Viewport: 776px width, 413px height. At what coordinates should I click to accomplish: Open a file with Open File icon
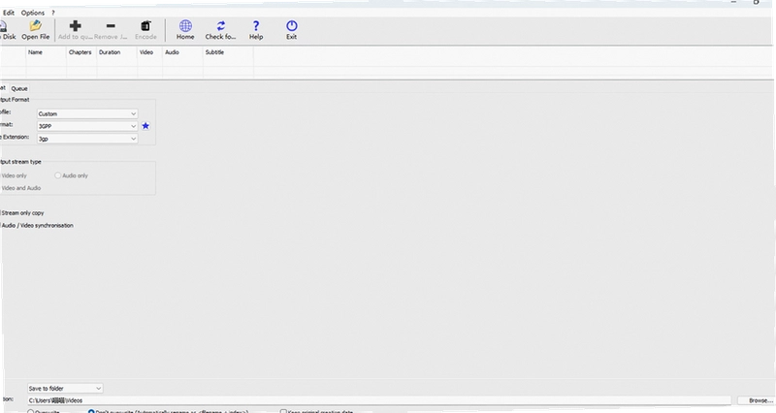[x=35, y=26]
